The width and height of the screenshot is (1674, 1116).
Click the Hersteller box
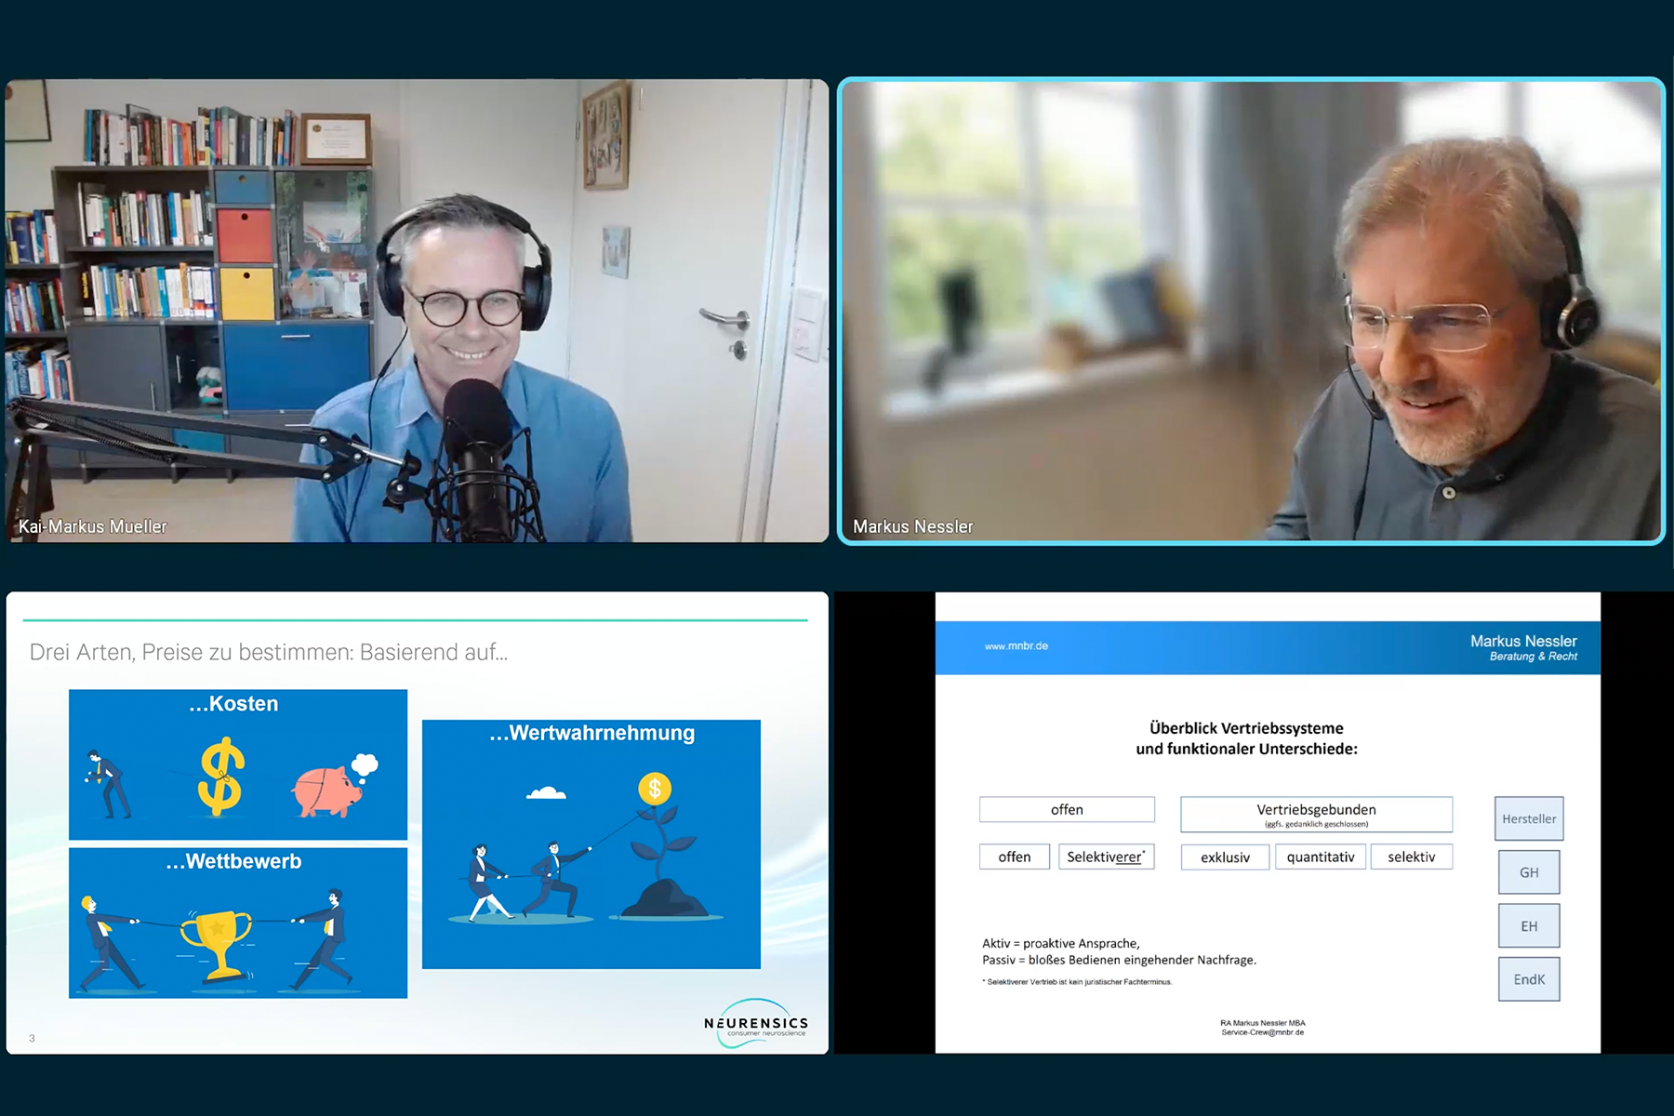(x=1528, y=818)
